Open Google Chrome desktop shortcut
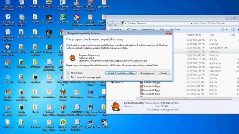The width and height of the screenshot is (239, 134). 8,95
